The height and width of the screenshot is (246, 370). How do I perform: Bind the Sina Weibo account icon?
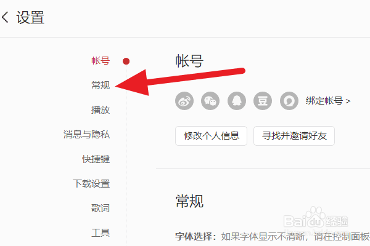point(184,101)
